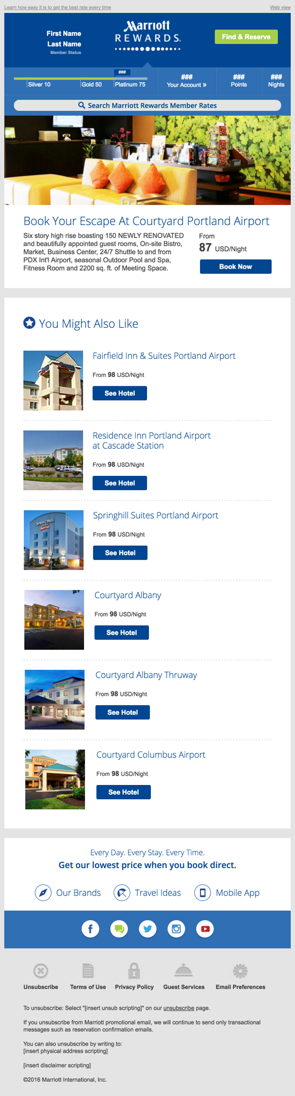
Task: Click Search Marriott Rewards Member Rates bar
Action: (147, 105)
